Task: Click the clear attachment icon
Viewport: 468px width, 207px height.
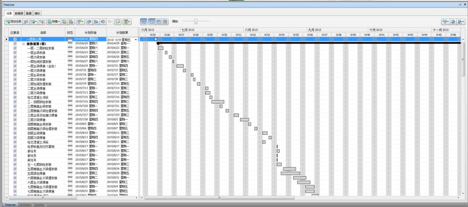Action: [71, 22]
